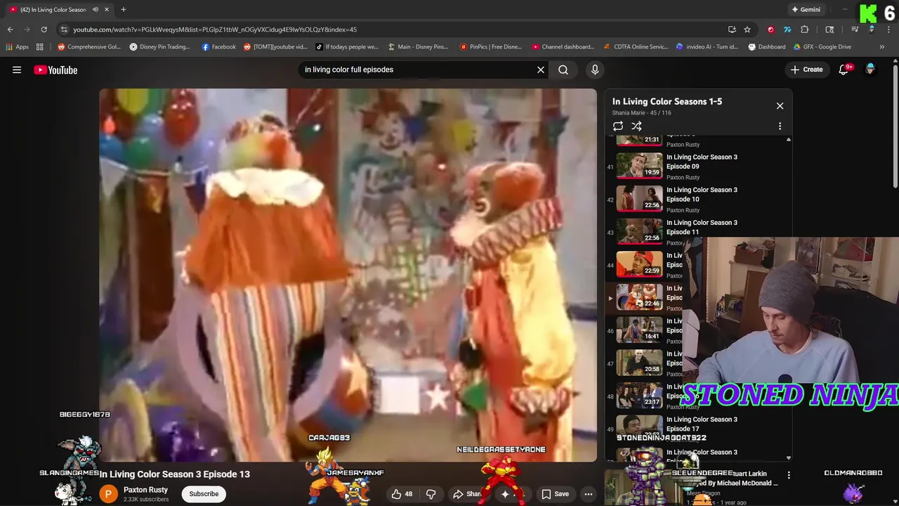Screen dimensions: 899x506
Task: Expand hidden bookmarks chevron
Action: click(x=882, y=47)
